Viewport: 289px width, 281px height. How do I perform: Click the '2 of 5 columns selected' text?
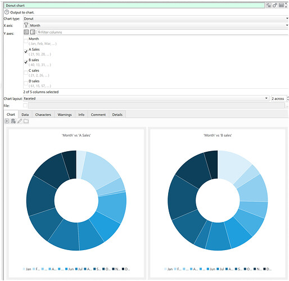[x=41, y=92]
